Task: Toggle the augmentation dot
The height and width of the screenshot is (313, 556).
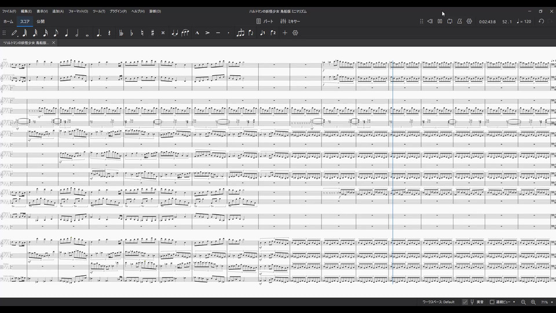Action: [98, 33]
